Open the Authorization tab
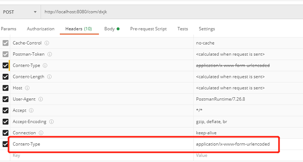Image resolution: width=303 pixels, height=162 pixels. [40, 29]
